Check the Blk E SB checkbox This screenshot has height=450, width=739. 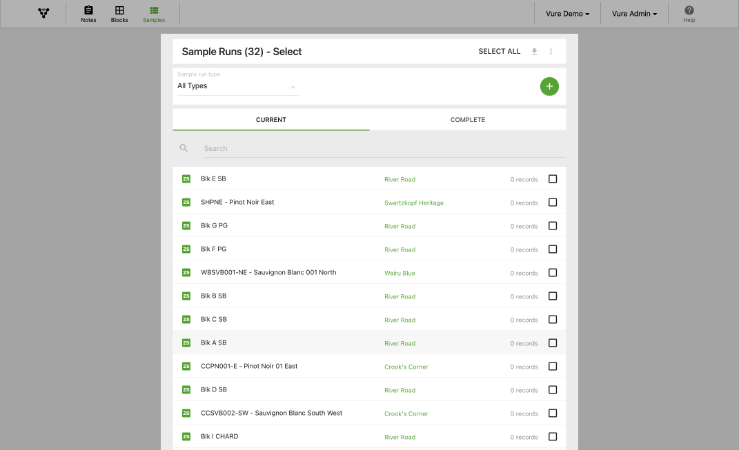[x=553, y=179]
